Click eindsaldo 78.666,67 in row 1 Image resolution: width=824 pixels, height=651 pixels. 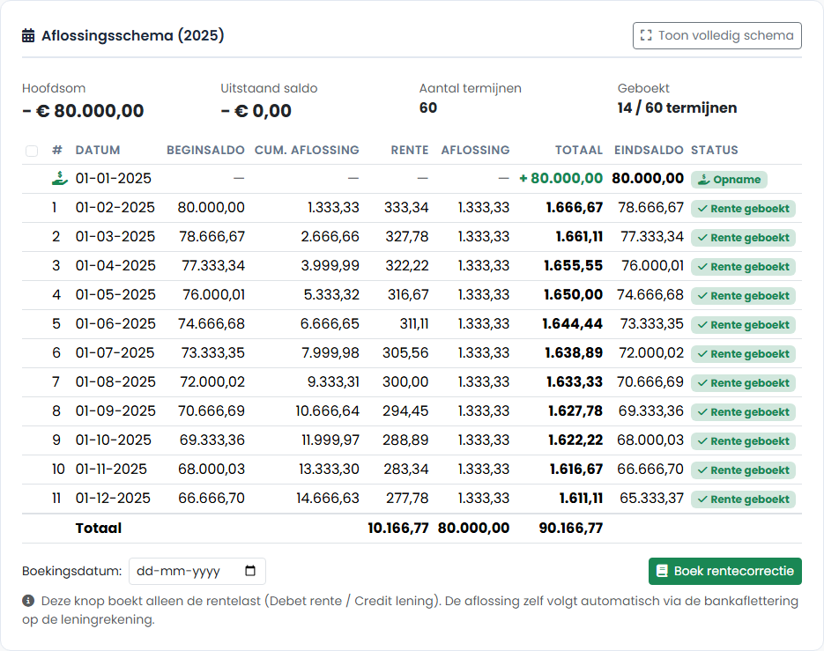650,208
